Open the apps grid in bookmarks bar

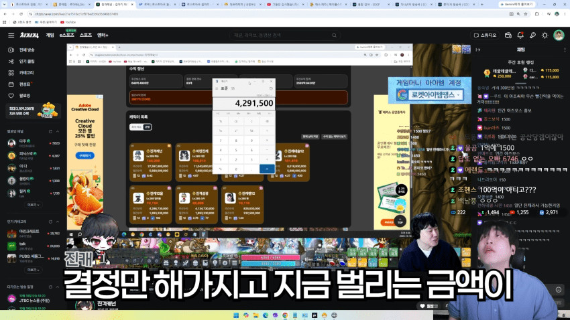[x=5, y=22]
